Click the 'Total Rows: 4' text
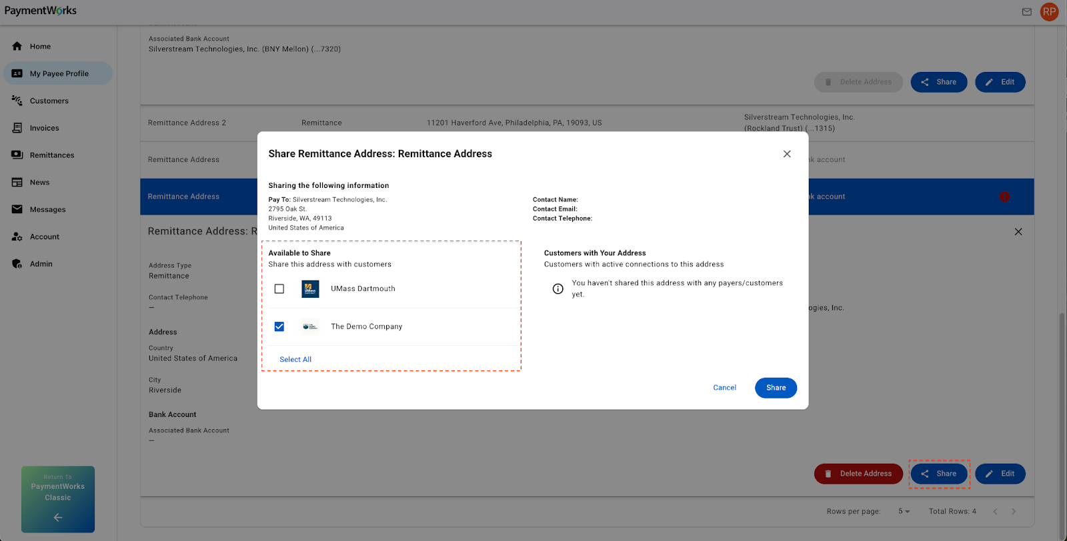The width and height of the screenshot is (1067, 541). pyautogui.click(x=952, y=512)
